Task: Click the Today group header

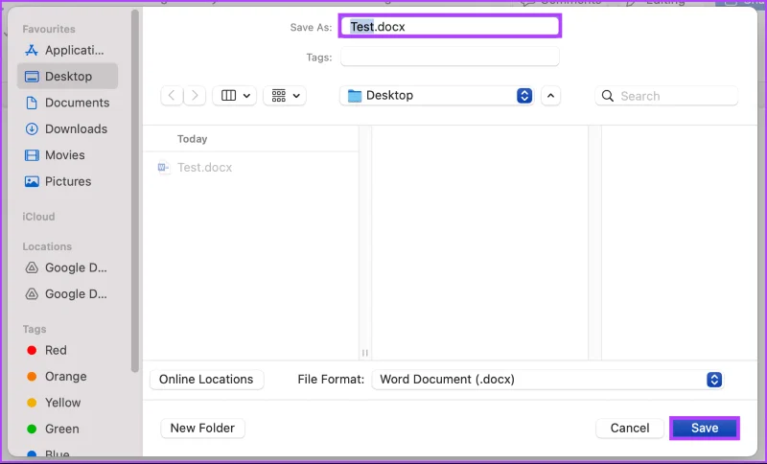Action: [193, 139]
